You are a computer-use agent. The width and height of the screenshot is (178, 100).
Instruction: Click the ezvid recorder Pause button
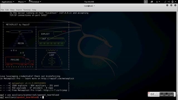click(x=162, y=94)
